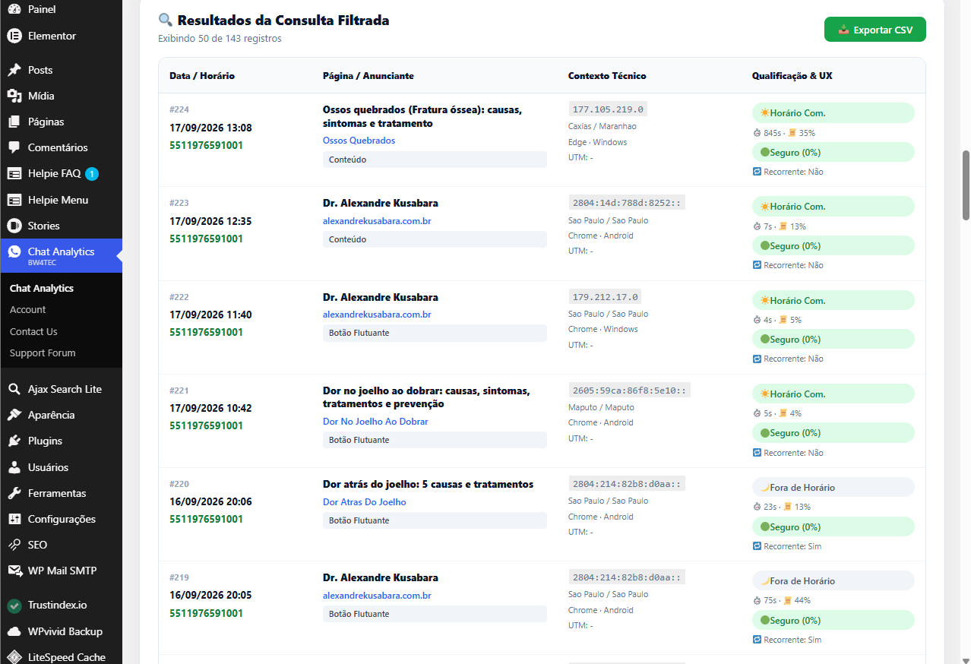This screenshot has height=664, width=971.
Task: Open alexandrekusabara.com.br link in row #219
Action: [x=377, y=596]
